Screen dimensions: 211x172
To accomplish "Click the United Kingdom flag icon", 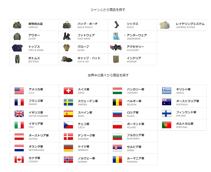I will [19, 114].
